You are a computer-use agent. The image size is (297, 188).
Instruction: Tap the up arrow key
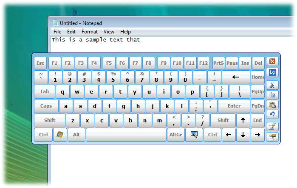point(243,120)
